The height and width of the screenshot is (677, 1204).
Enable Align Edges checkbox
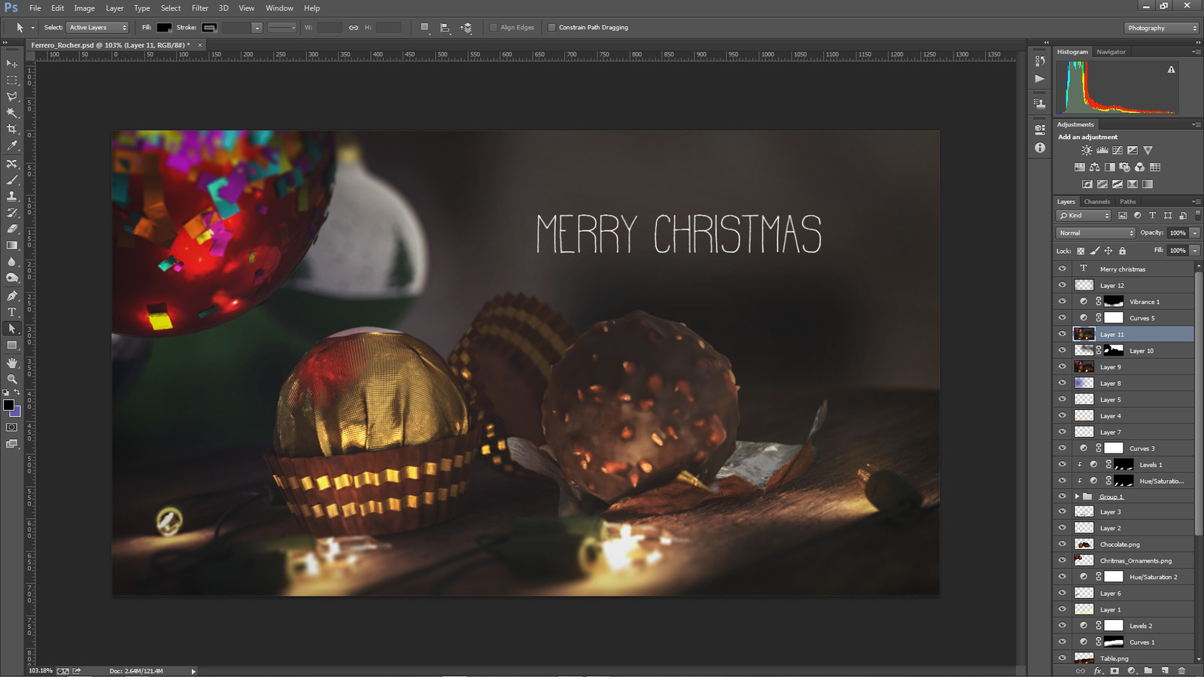pos(494,27)
